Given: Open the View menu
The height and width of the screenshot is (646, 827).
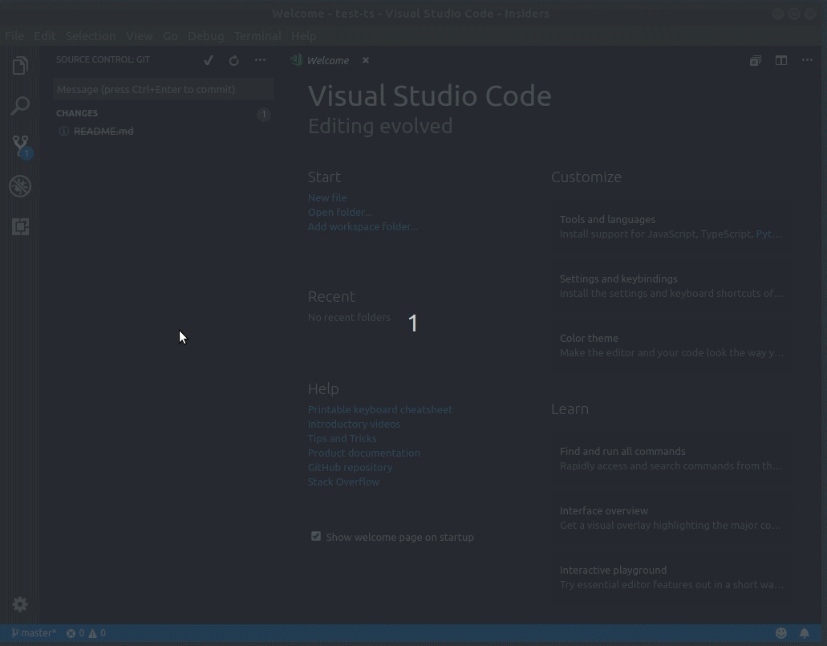Looking at the screenshot, I should (140, 36).
